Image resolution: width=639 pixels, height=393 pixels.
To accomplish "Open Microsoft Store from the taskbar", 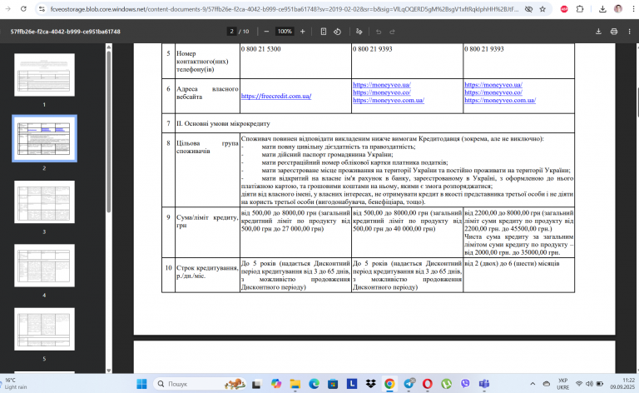I will pos(333,384).
